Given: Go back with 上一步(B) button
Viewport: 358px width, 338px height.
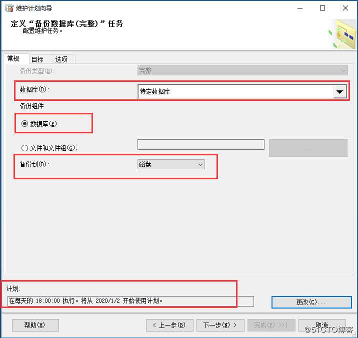Looking at the screenshot, I should pyautogui.click(x=169, y=325).
